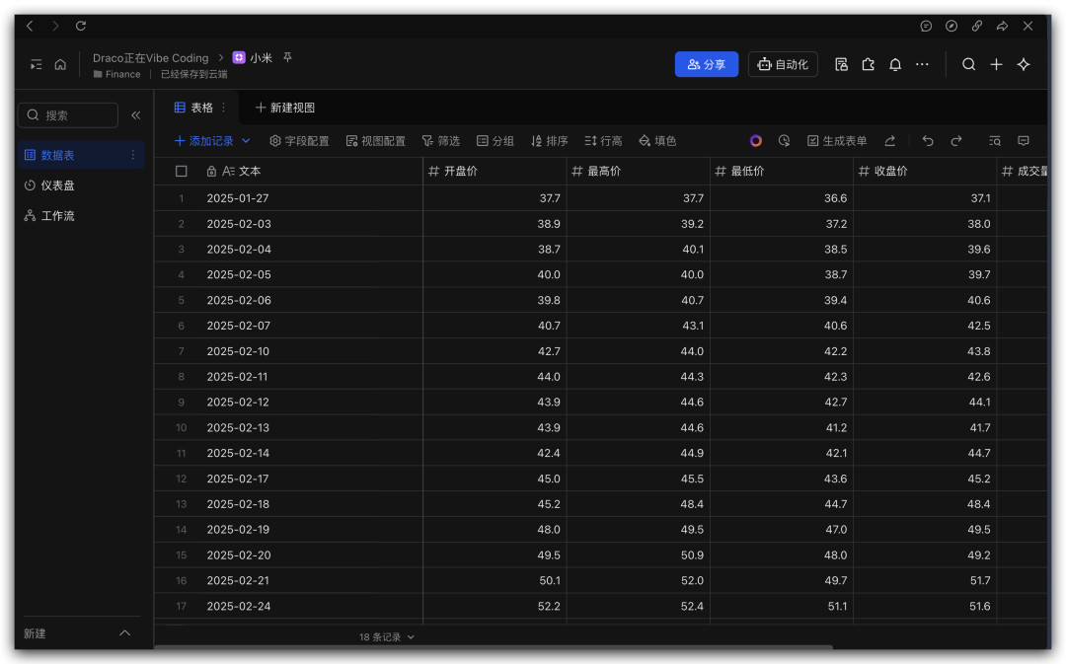Viewport: 1066px width, 664px height.
Task: Toggle the select-all checkbox in header row
Action: pos(181,171)
